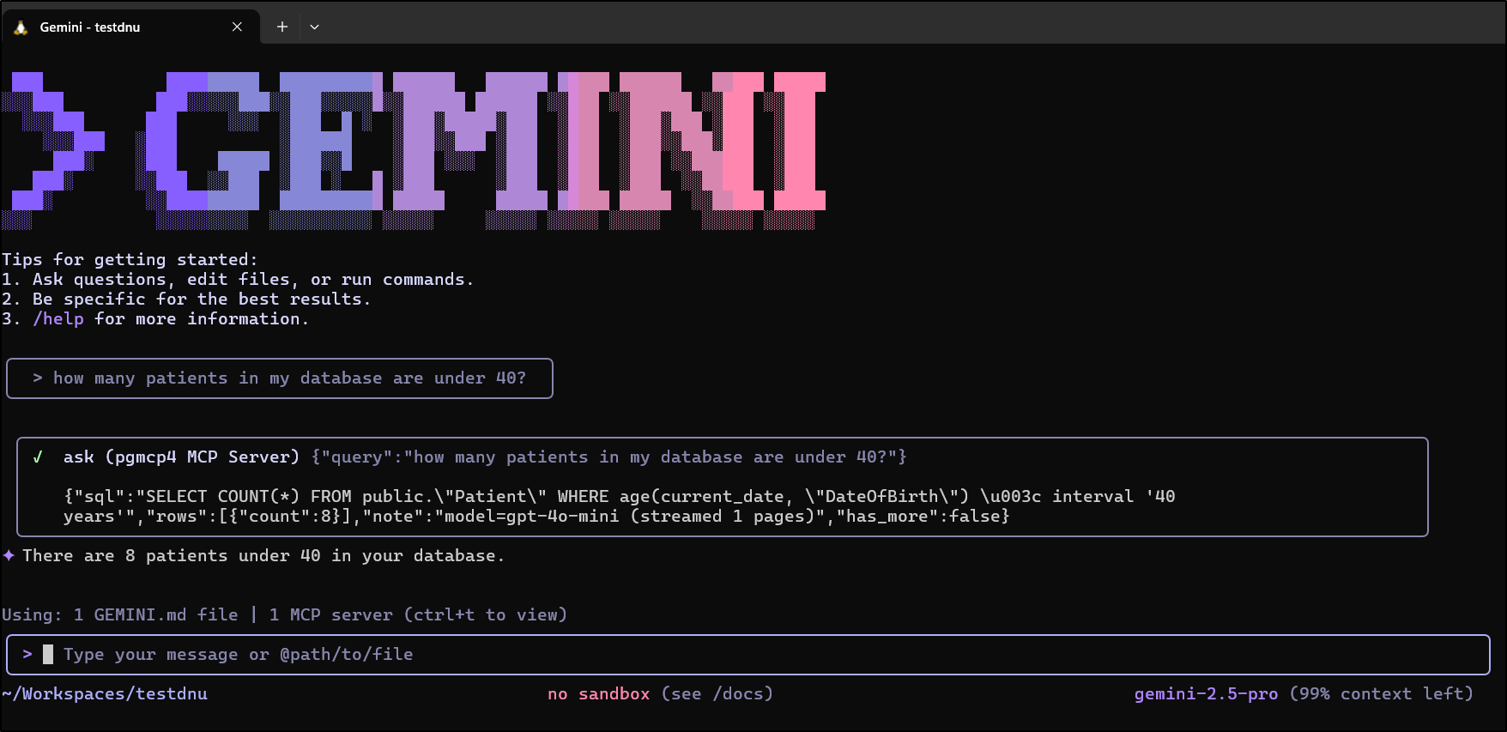Click tip 'Be specific for the best results.'
Screen dimensions: 1507x732
202,299
